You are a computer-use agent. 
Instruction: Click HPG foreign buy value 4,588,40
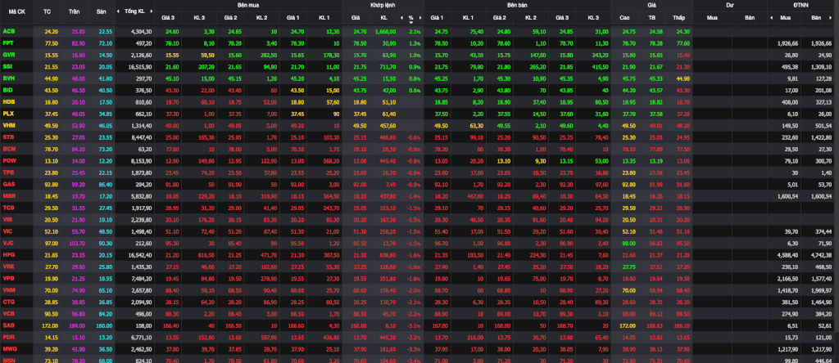tap(788, 254)
